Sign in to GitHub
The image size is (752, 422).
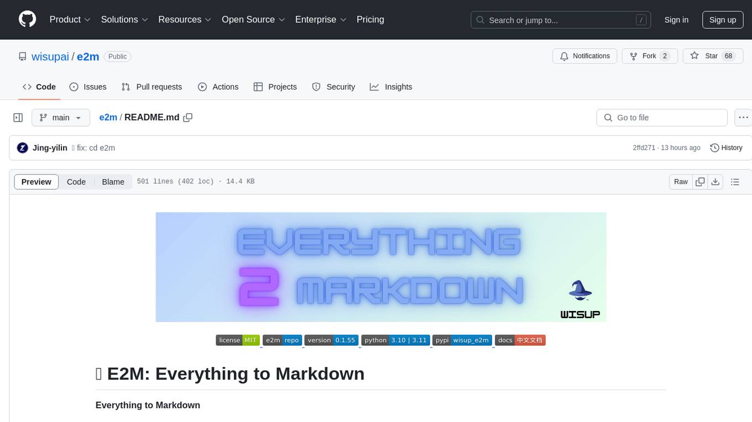[676, 20]
